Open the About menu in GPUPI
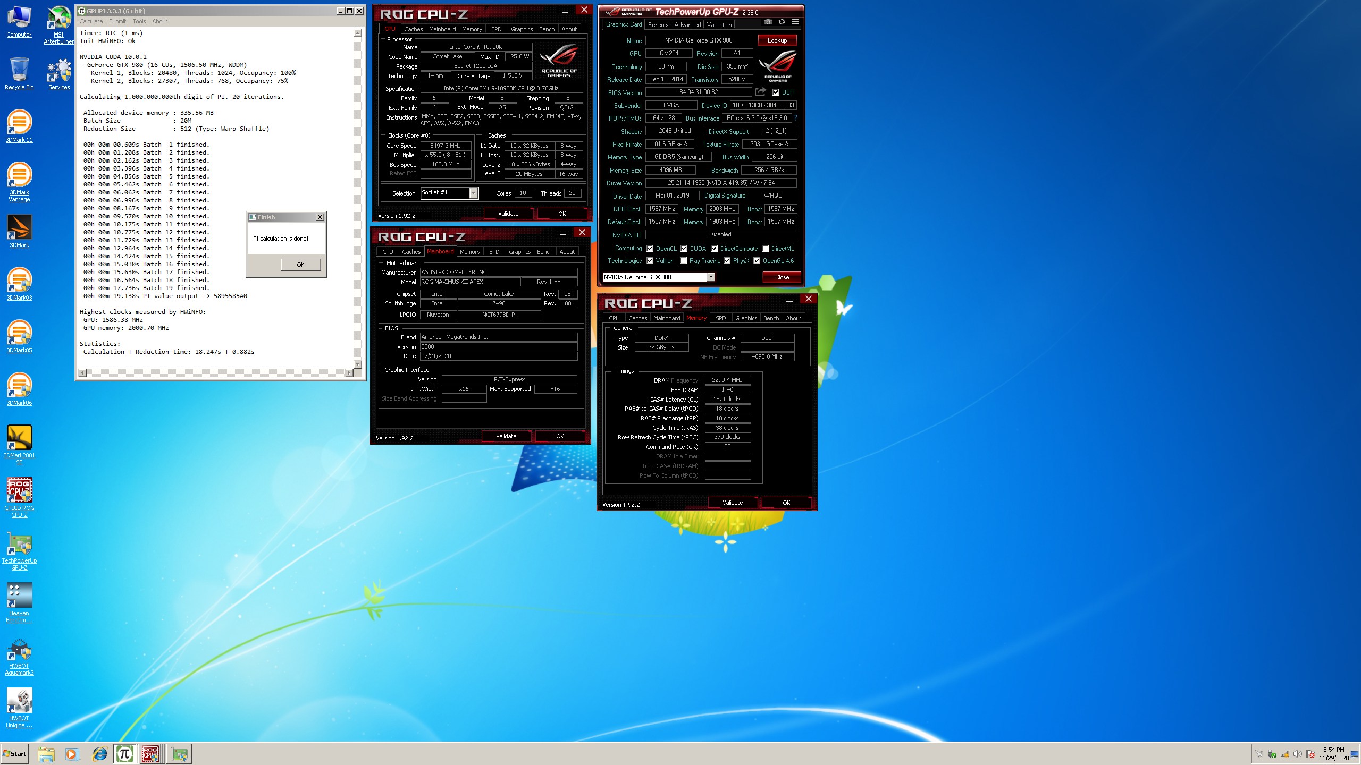 [x=159, y=21]
